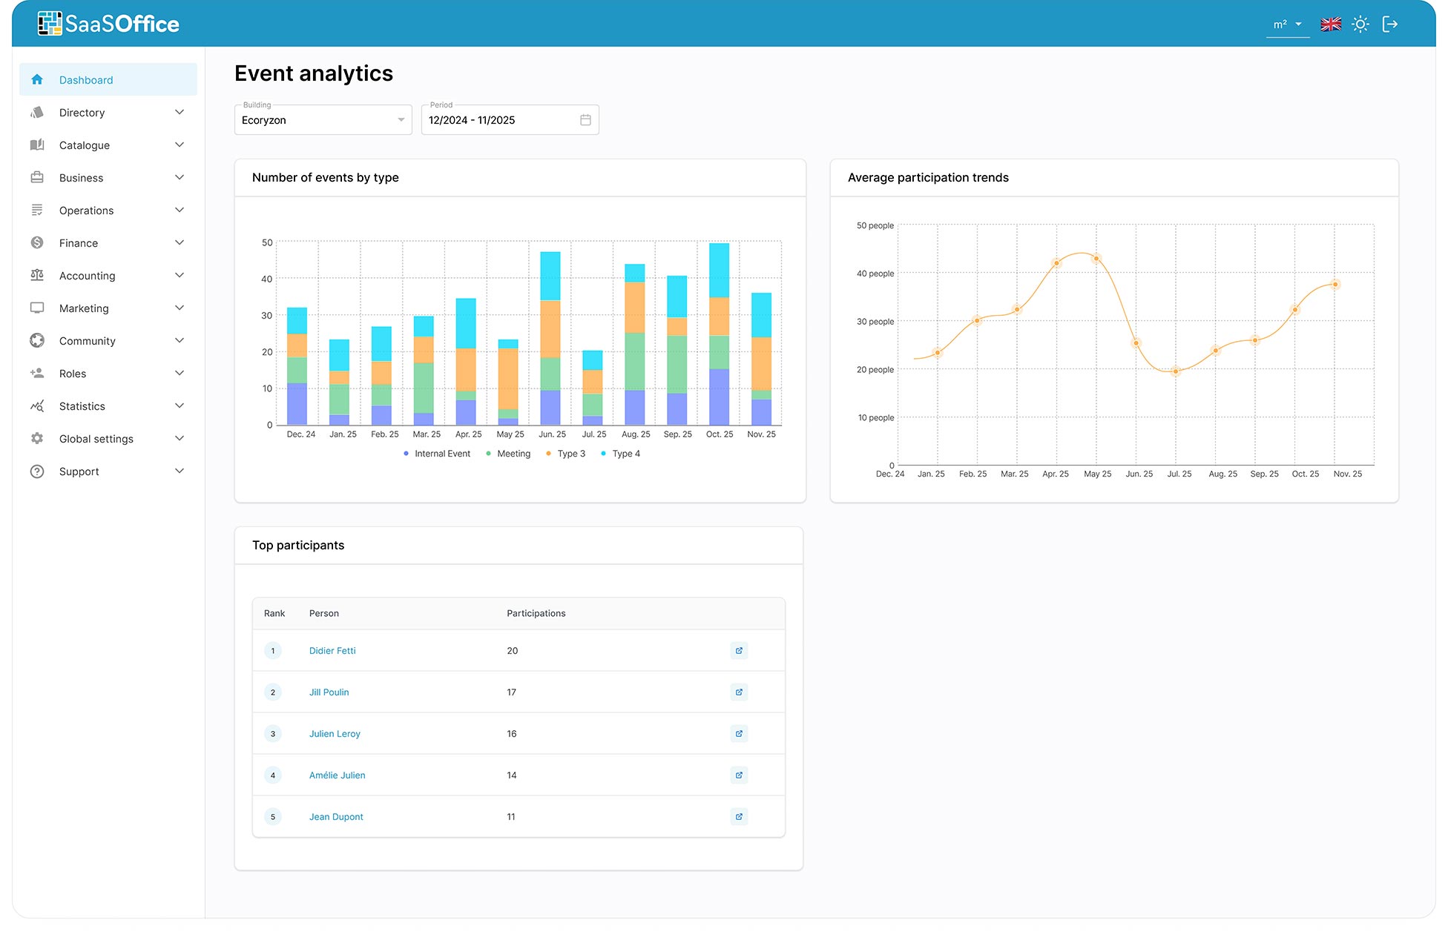Open the period calendar picker icon
Screen dimensions: 1448x943
585,119
